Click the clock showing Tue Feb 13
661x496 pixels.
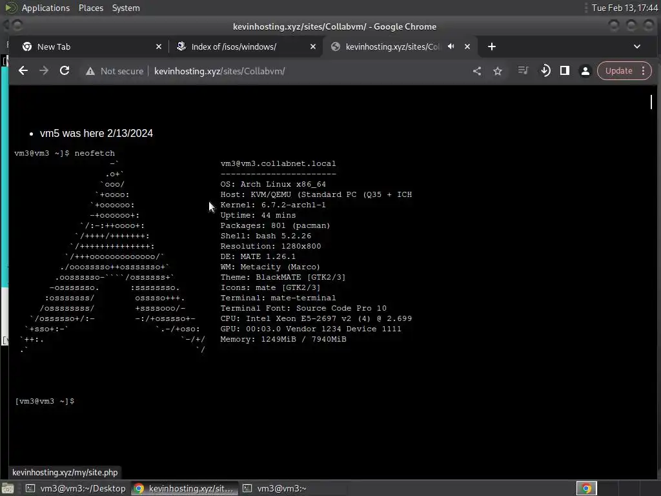pos(624,8)
